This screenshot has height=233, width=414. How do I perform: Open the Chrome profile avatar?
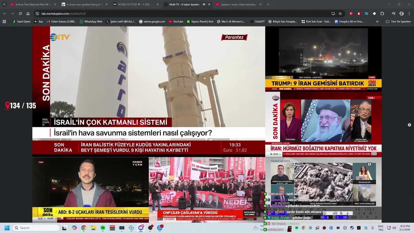tap(401, 14)
